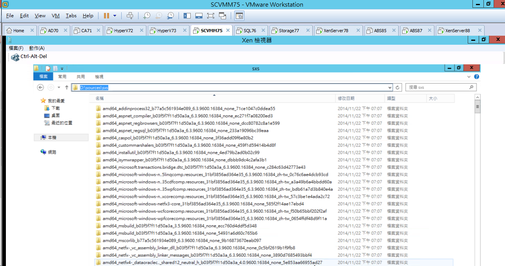Expand the address bar history dropdown
The image size is (505, 266).
pyautogui.click(x=390, y=87)
